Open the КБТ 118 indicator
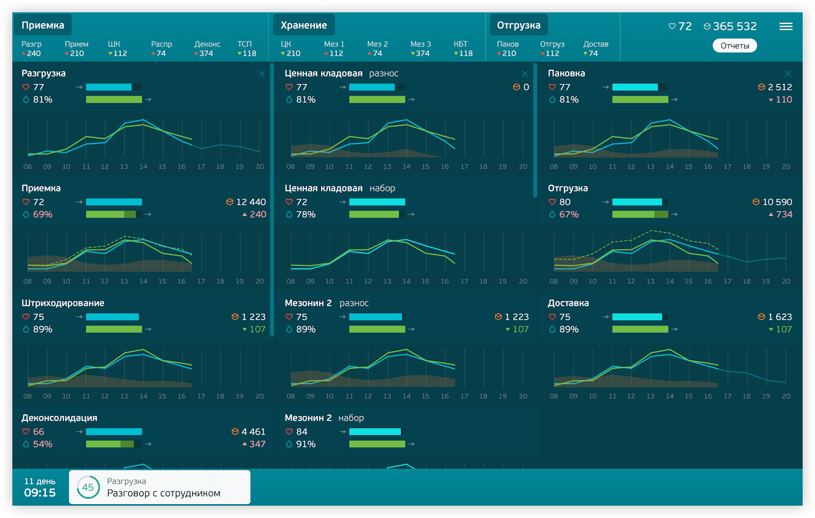This screenshot has height=518, width=815. click(x=463, y=48)
